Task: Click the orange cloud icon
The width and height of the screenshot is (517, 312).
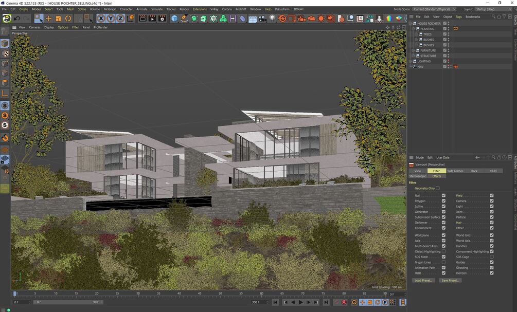Action: point(311,19)
